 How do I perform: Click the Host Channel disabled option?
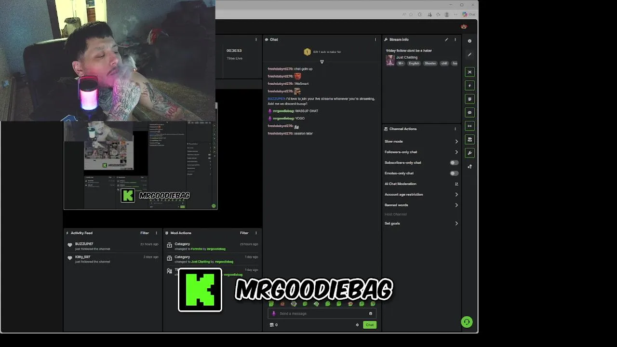(x=396, y=214)
